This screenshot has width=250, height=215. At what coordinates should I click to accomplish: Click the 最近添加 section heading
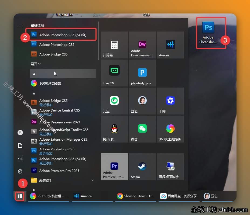pyautogui.click(x=37, y=26)
